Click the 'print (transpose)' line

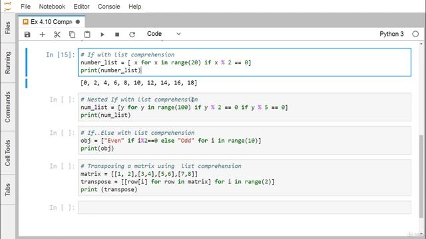tap(109, 189)
